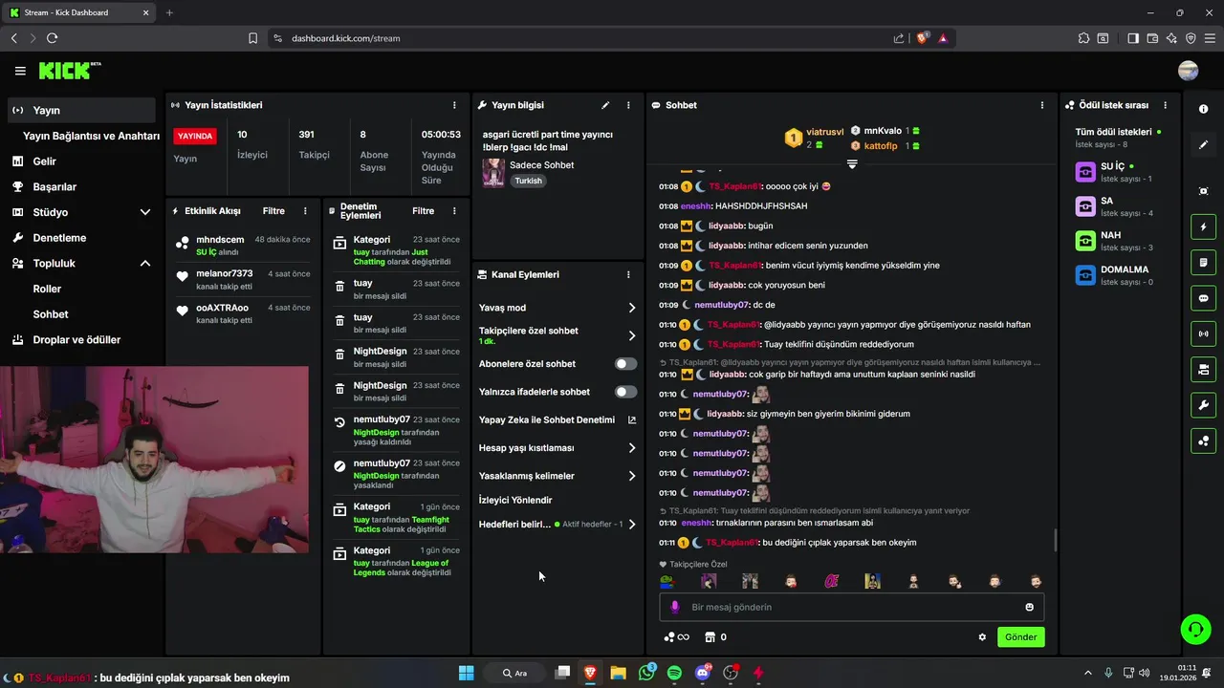The image size is (1224, 688).
Task: Click the message input field
Action: tap(851, 607)
